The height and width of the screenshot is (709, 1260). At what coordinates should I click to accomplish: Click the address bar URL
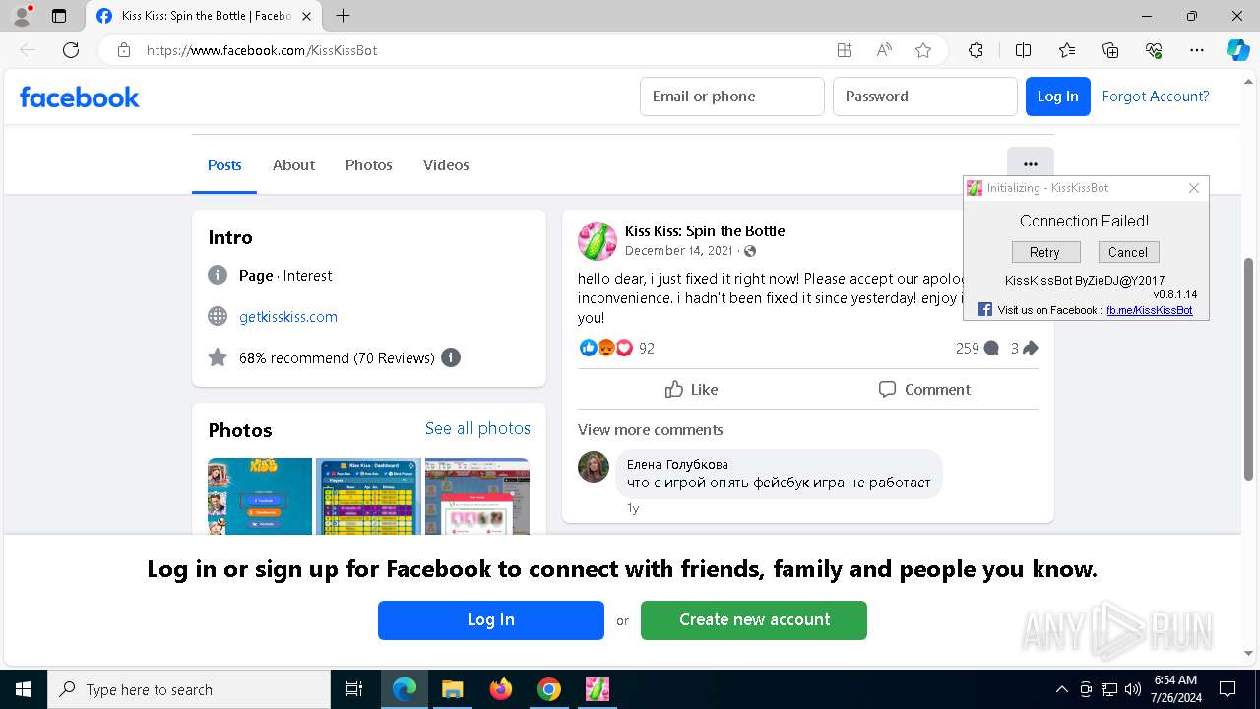262,50
